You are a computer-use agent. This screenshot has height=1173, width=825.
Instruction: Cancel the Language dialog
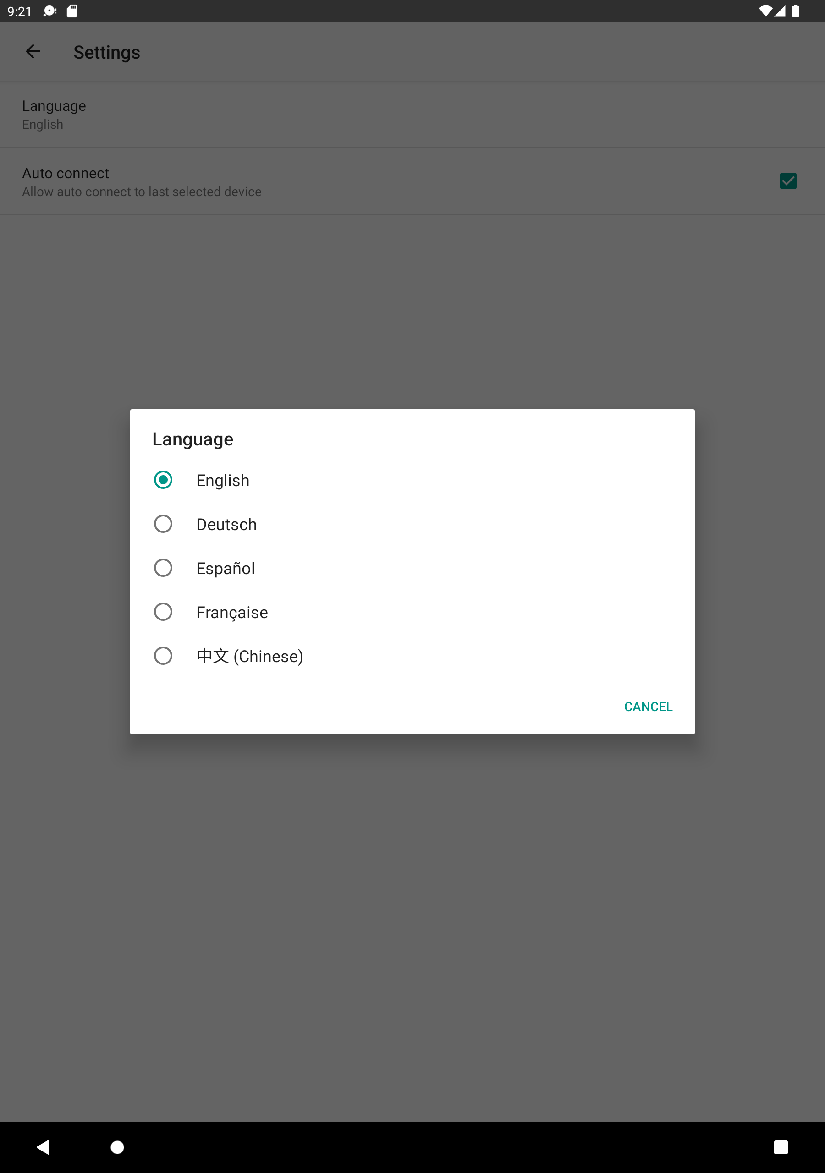coord(648,707)
